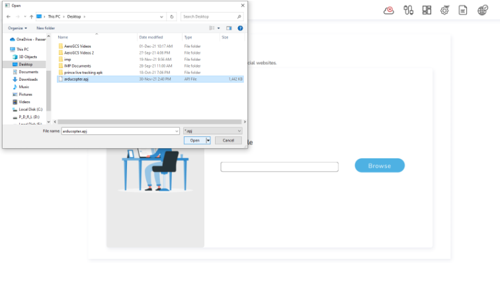
Task: Select Pictures in navigation pane
Action: 22,95
